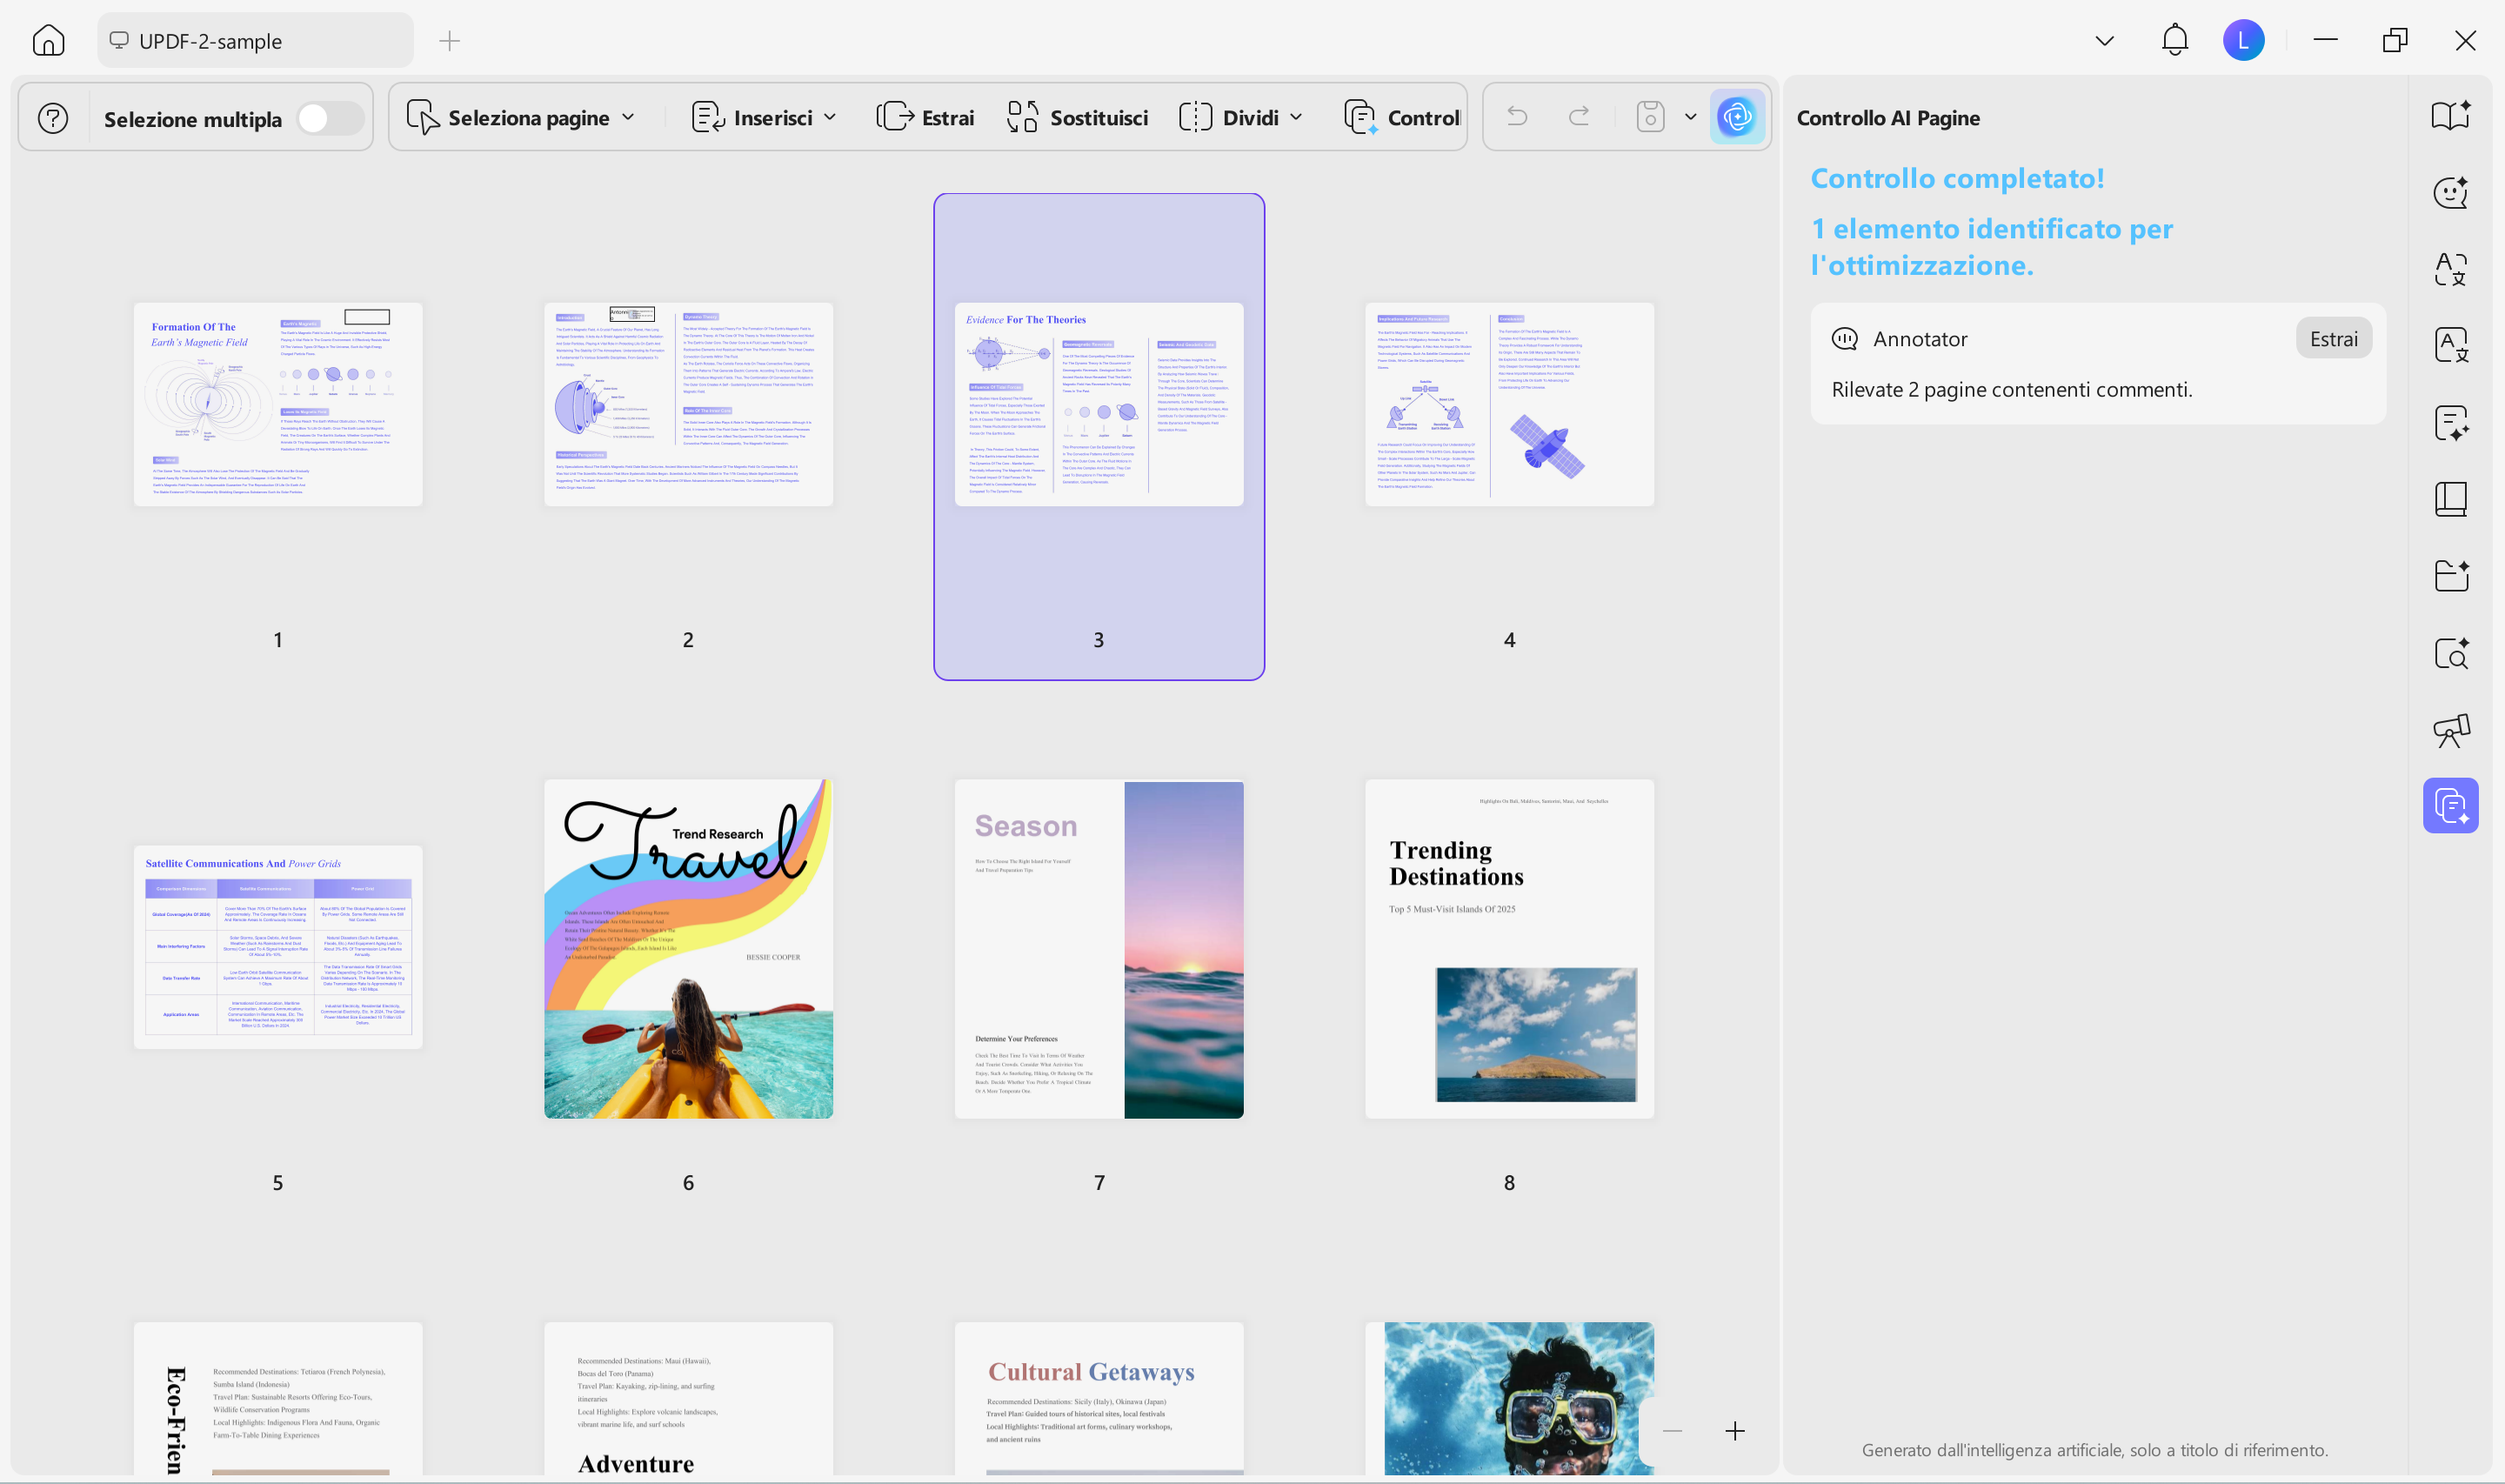The image size is (2505, 1484).
Task: Click the Estrai toolbar button
Action: [925, 118]
